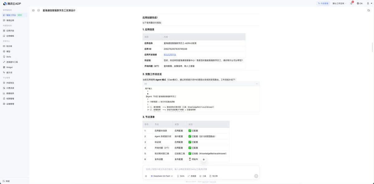Image resolution: width=374 pixels, height=184 pixels.
Task: Open 知识库 in the sidebar
Action: [x=14, y=46]
